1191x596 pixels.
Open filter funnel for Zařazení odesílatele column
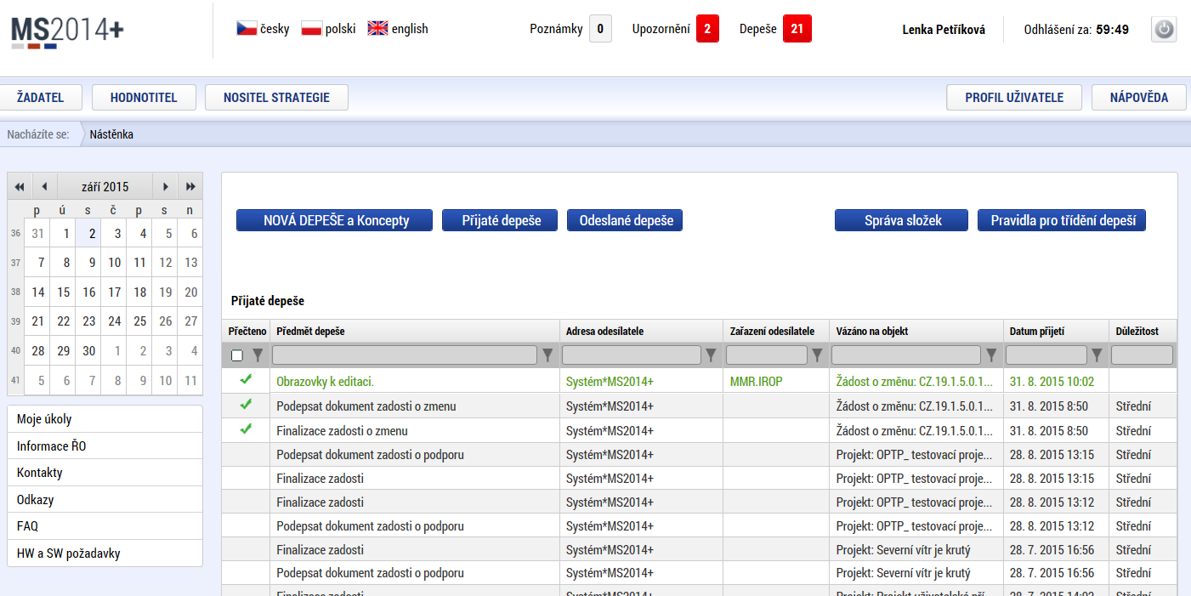pos(818,355)
